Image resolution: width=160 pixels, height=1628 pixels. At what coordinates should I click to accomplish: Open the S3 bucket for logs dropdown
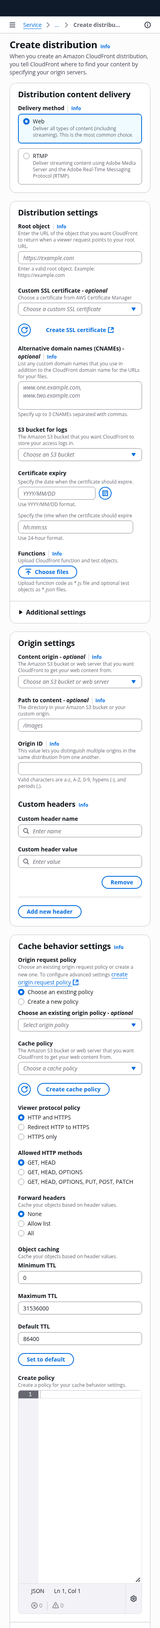pos(80,454)
